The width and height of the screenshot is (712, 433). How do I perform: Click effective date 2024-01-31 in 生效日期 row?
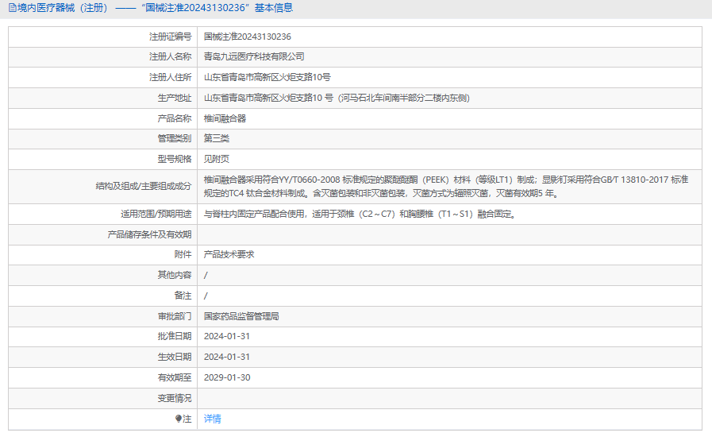pos(227,357)
